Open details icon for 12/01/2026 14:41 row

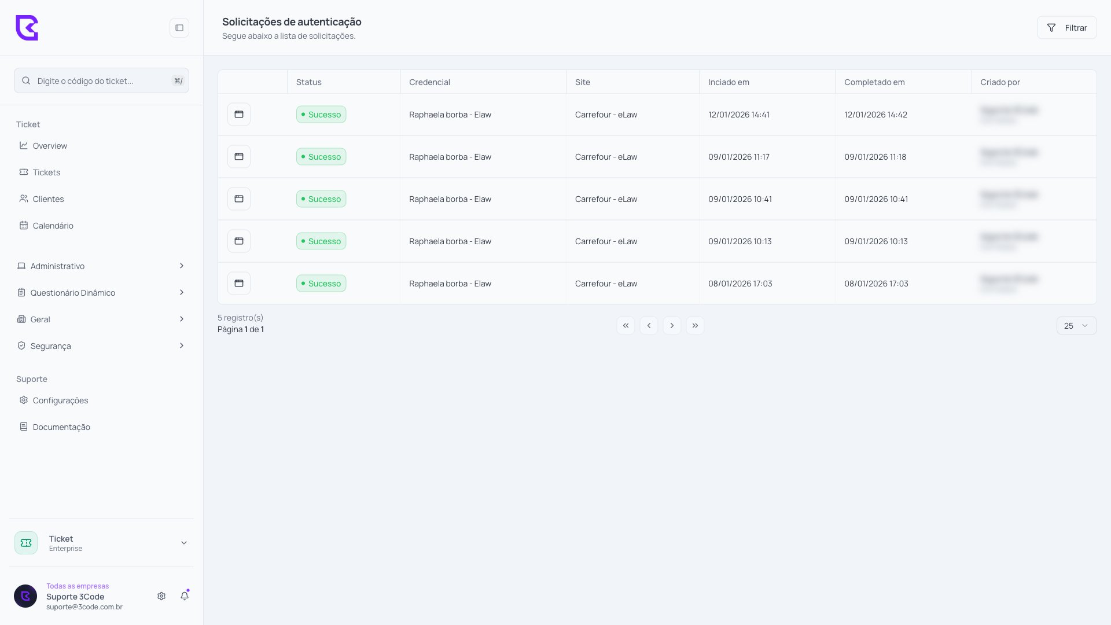(239, 115)
